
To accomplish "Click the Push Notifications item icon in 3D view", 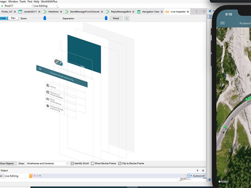I will (48, 99).
